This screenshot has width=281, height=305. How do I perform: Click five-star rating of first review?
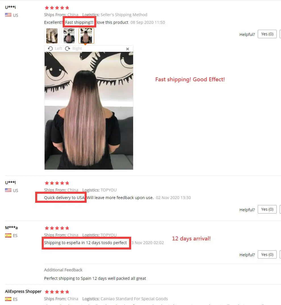coord(57,8)
